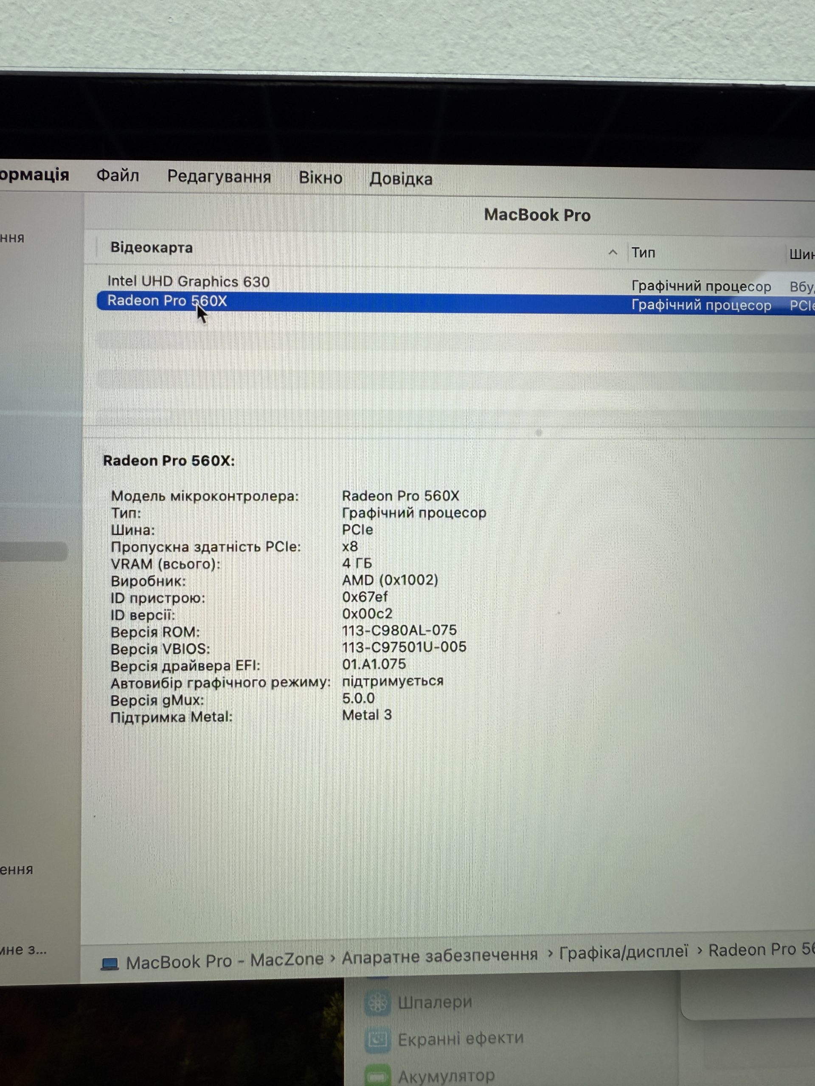Image resolution: width=815 pixels, height=1086 pixels.
Task: Click the підтримується value
Action: pos(393,681)
